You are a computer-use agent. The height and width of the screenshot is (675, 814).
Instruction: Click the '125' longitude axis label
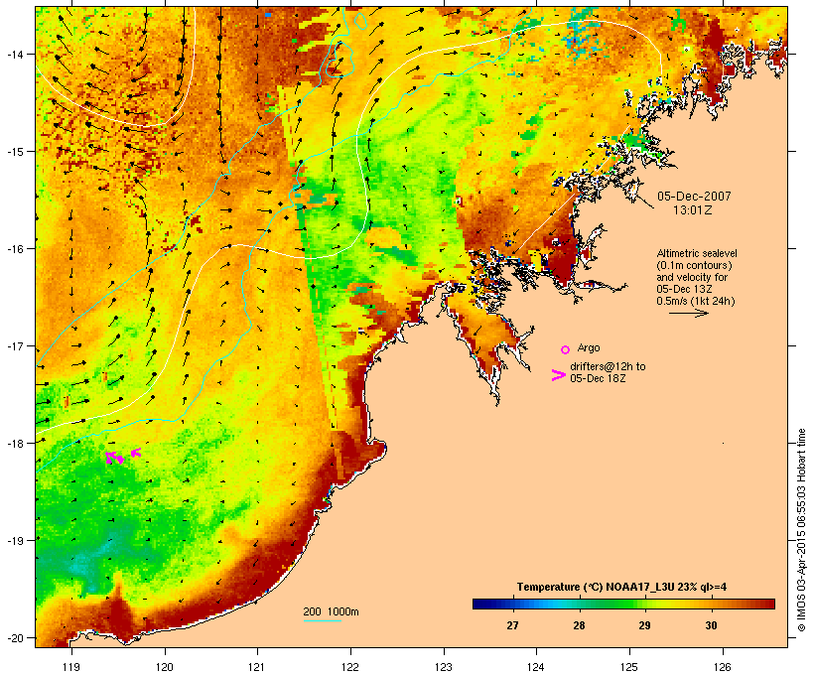pos(629,667)
